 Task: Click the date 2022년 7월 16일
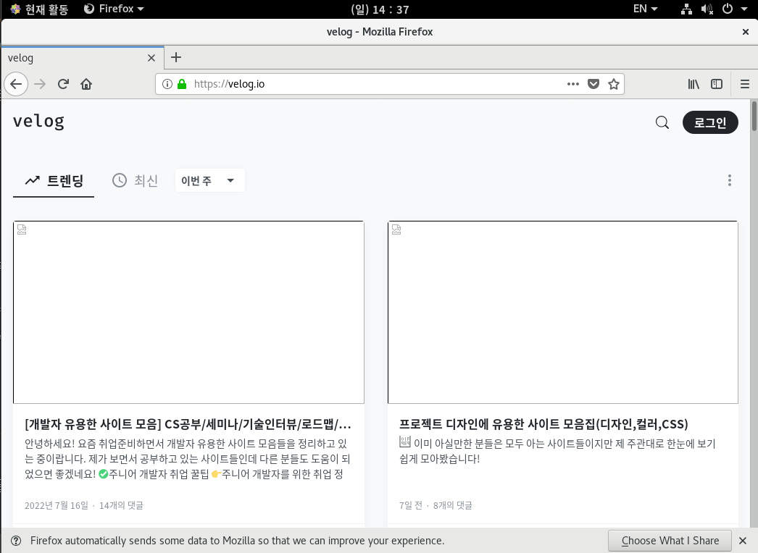click(57, 505)
